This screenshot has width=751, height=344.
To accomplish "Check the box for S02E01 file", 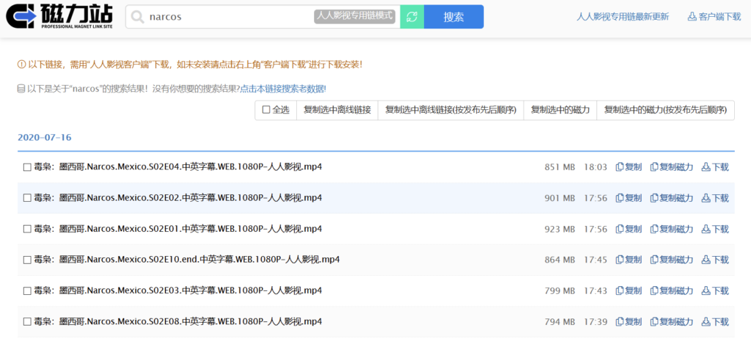I will 27,229.
